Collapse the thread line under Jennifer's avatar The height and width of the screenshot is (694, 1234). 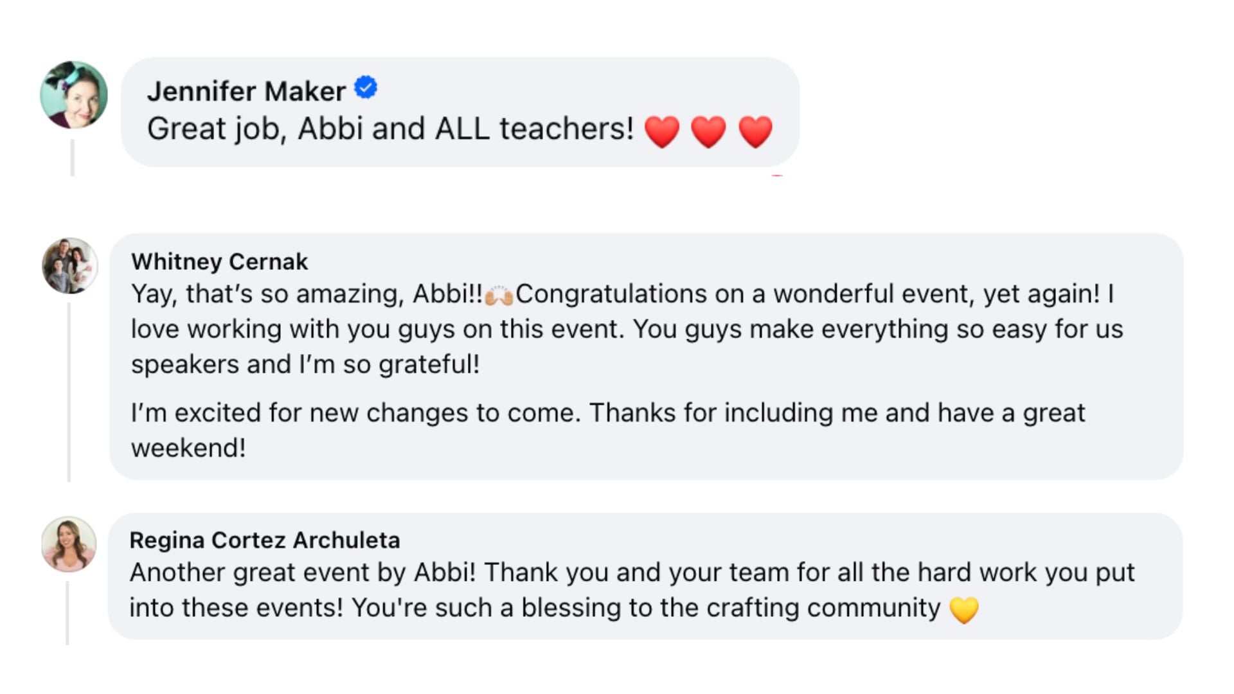pyautogui.click(x=73, y=157)
